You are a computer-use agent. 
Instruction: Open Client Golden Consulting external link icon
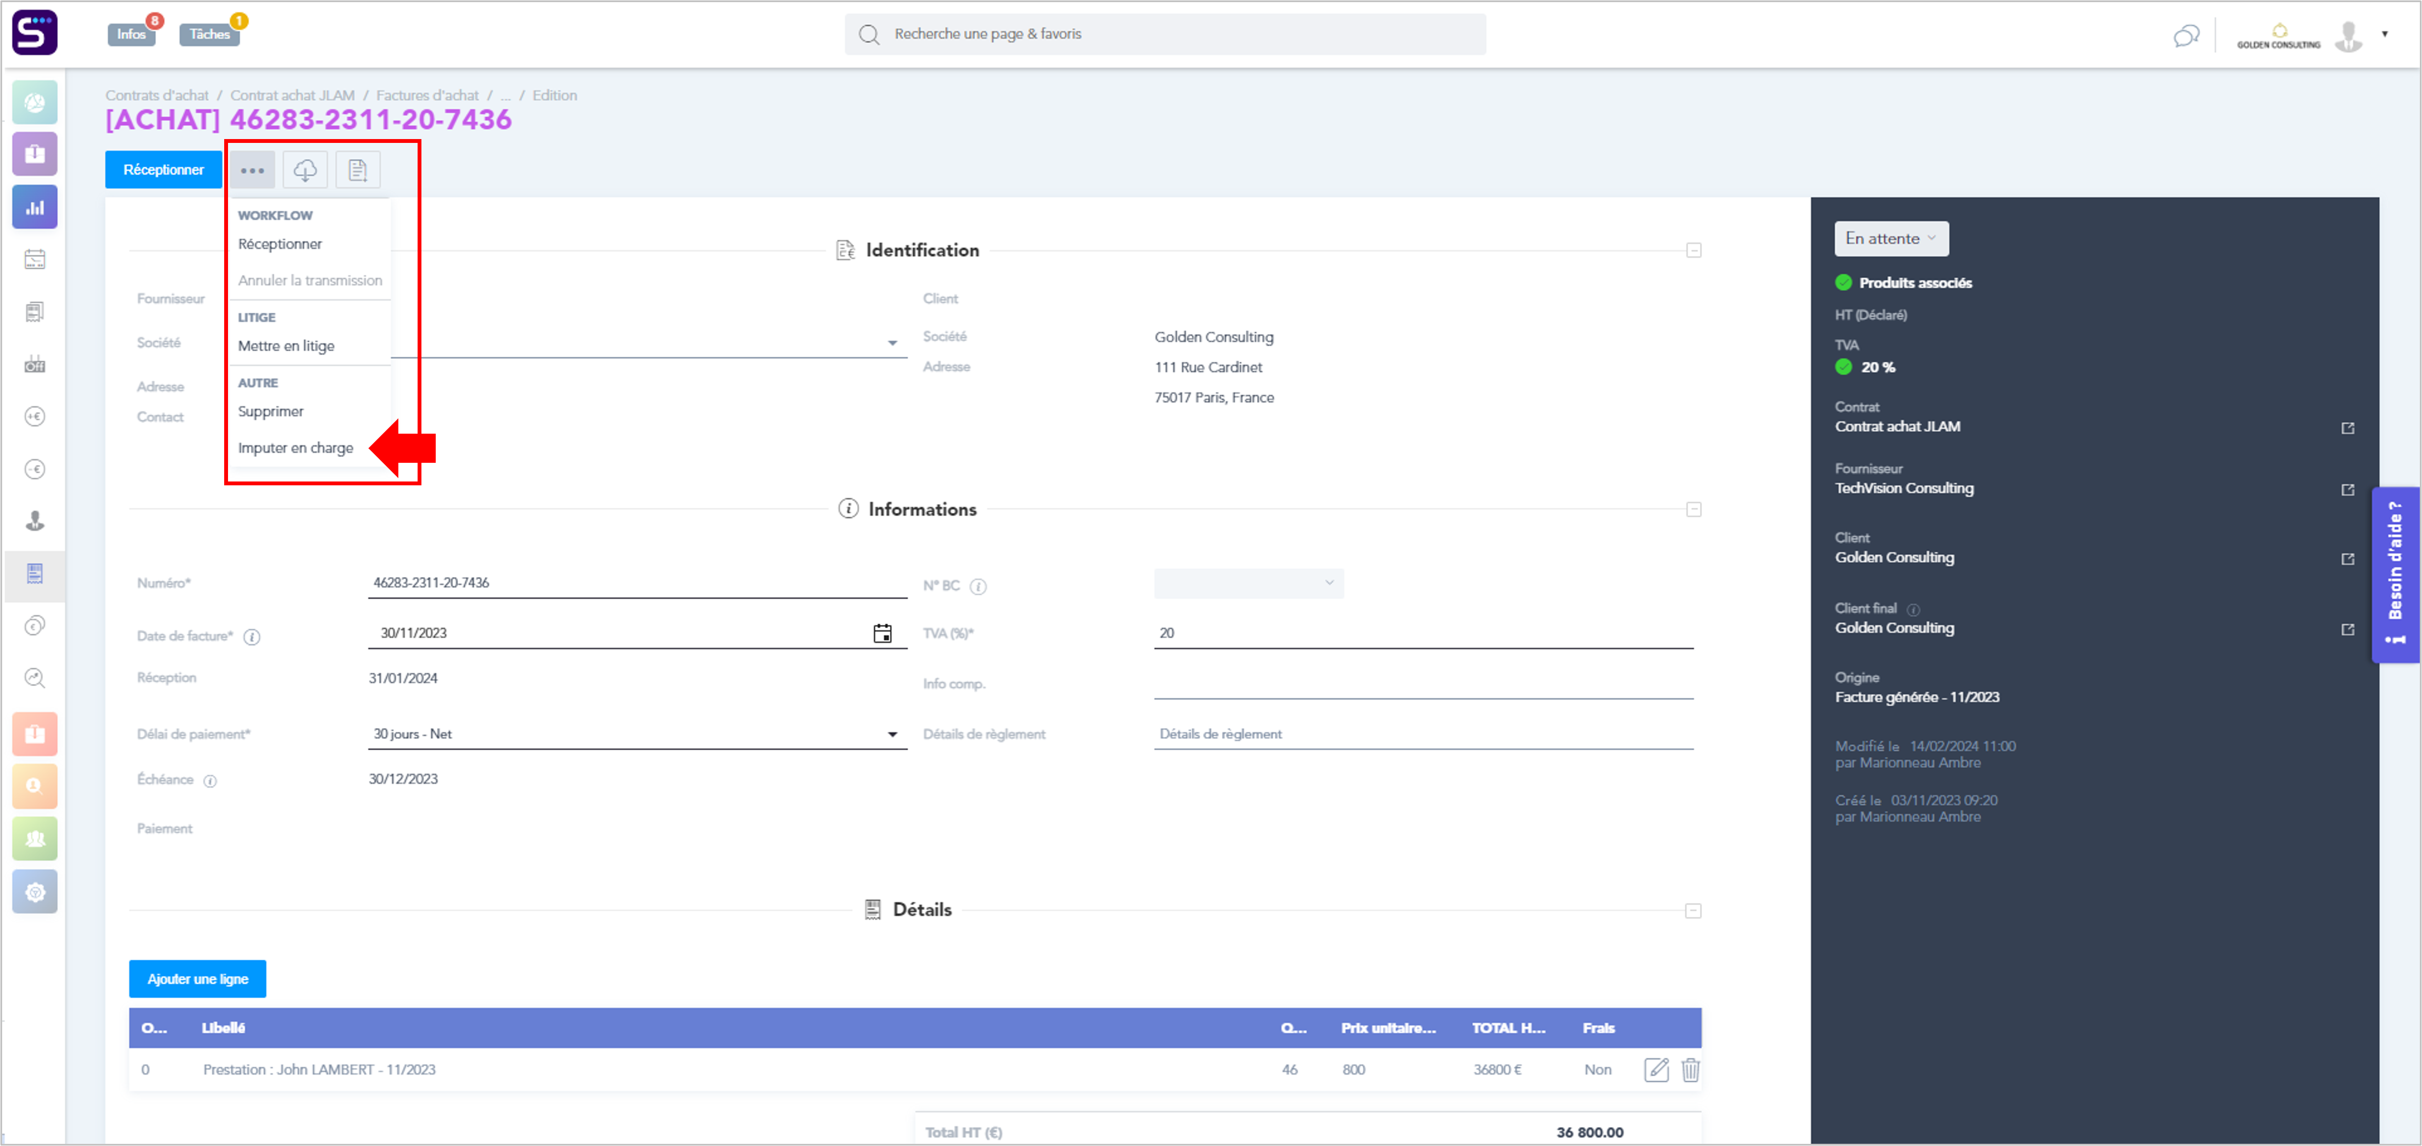(2347, 560)
